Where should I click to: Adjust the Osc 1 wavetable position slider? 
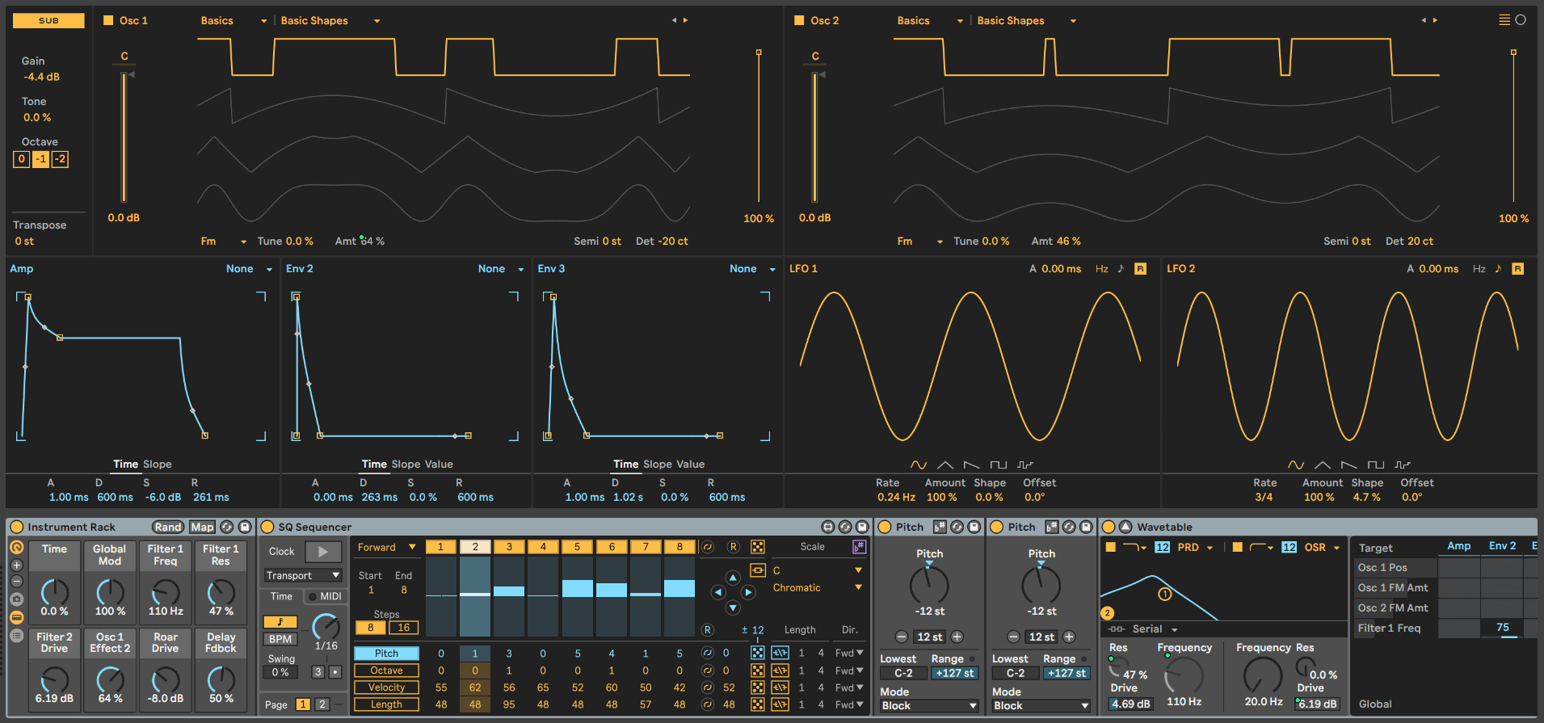click(759, 127)
